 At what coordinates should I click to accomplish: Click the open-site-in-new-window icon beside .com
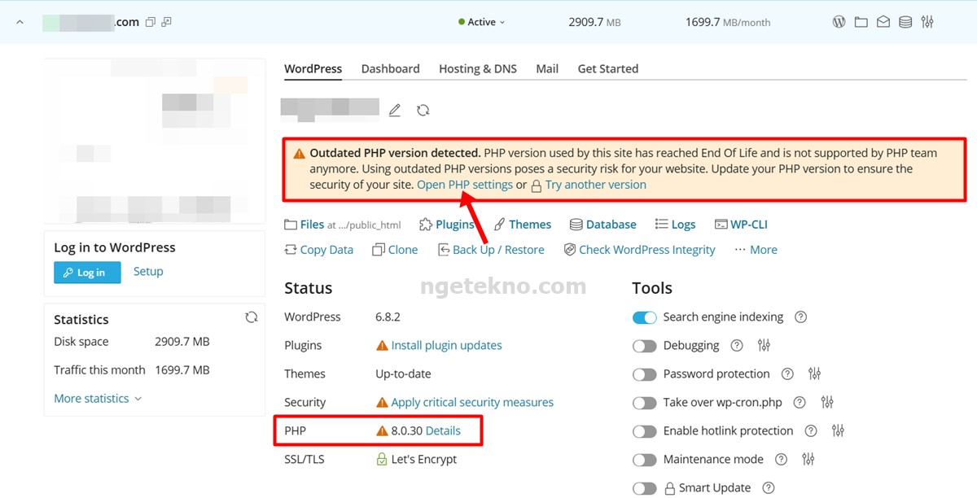point(166,22)
